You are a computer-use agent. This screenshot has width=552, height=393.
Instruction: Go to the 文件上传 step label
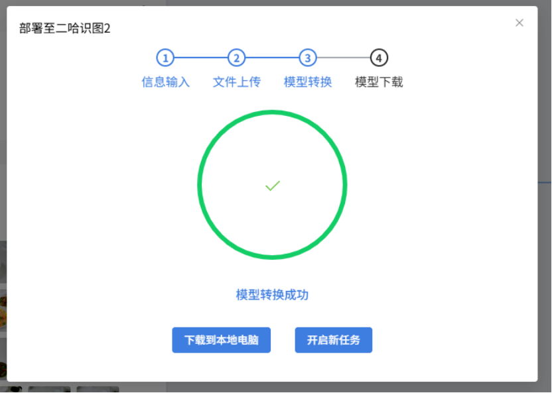pyautogui.click(x=236, y=82)
